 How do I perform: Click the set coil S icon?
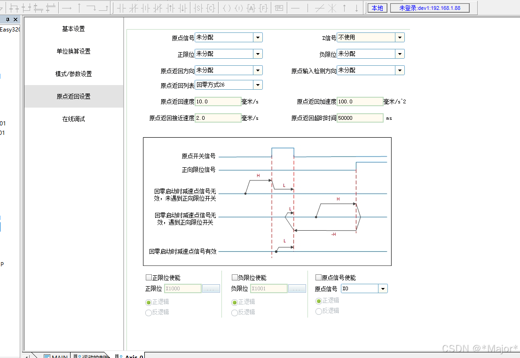[x=198, y=8]
